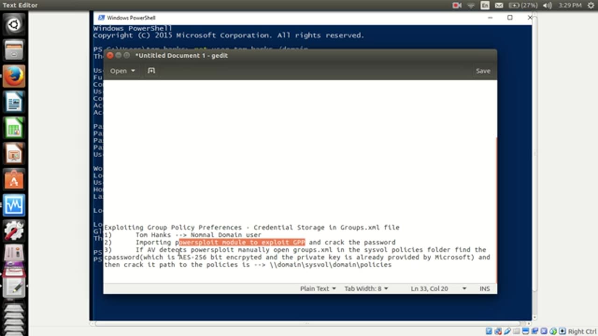Open the session gear menu in top panel
The height and width of the screenshot is (336, 598).
pos(591,5)
